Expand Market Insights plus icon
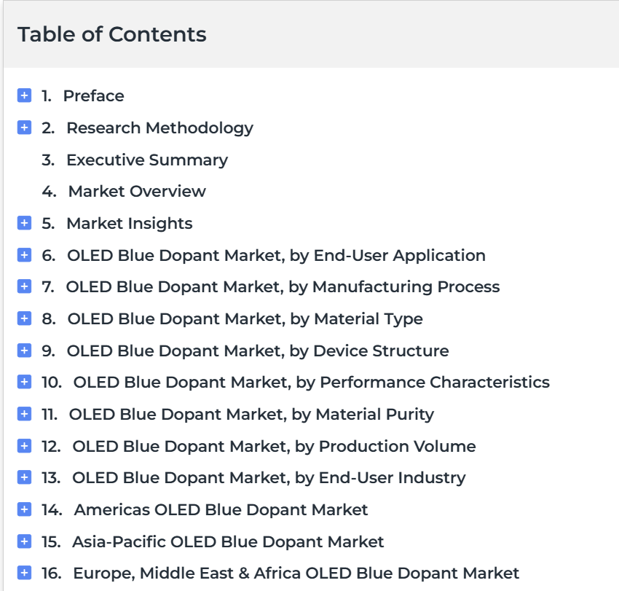Screen dimensions: 619x591 [x=24, y=223]
